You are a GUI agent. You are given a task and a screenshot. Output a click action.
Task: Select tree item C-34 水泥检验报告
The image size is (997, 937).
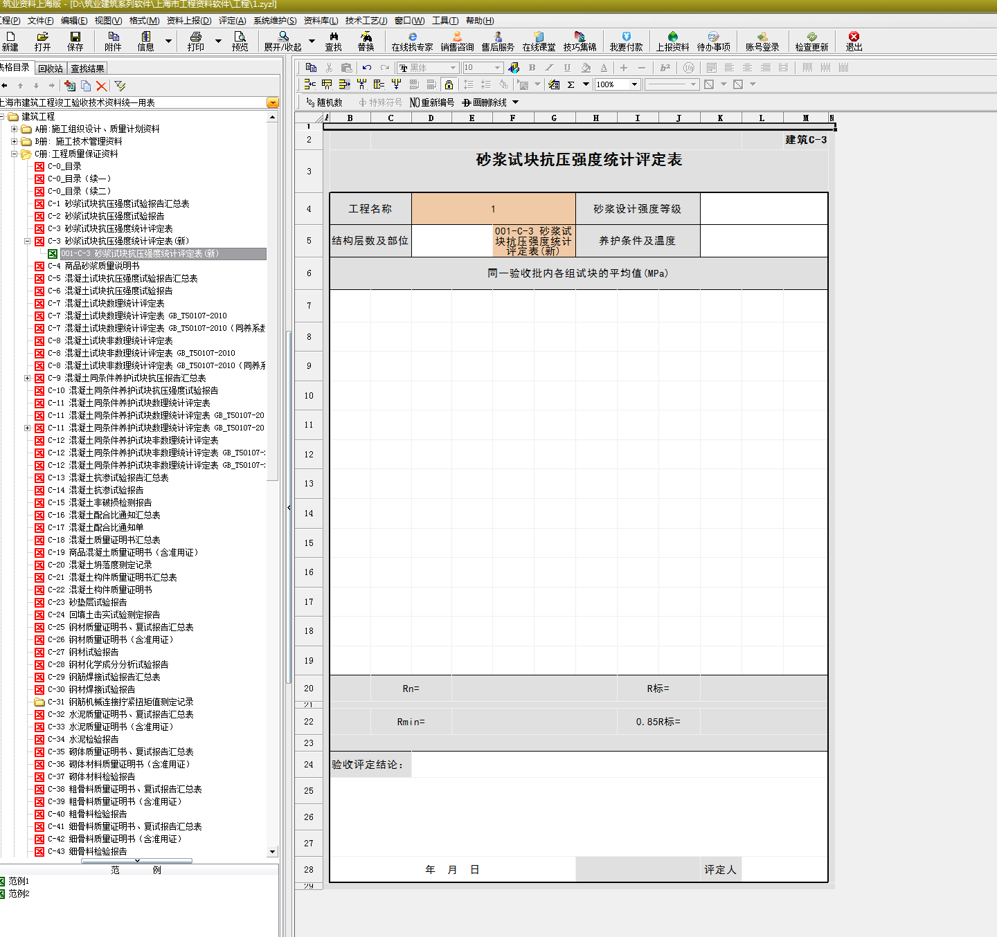tap(83, 739)
